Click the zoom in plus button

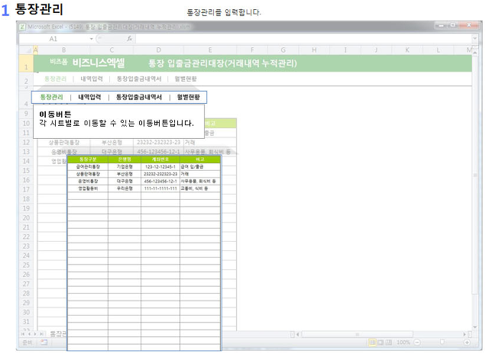pos(467,343)
